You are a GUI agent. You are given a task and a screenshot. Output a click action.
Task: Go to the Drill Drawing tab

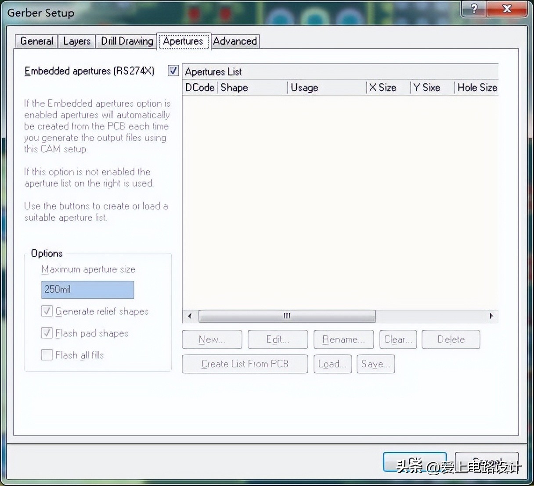pos(127,41)
